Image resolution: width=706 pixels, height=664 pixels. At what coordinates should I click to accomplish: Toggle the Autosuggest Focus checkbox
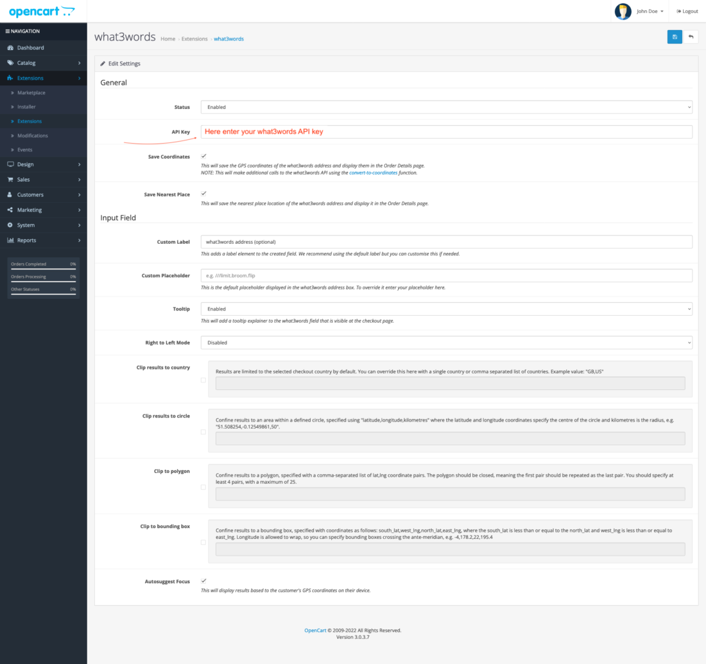[203, 581]
